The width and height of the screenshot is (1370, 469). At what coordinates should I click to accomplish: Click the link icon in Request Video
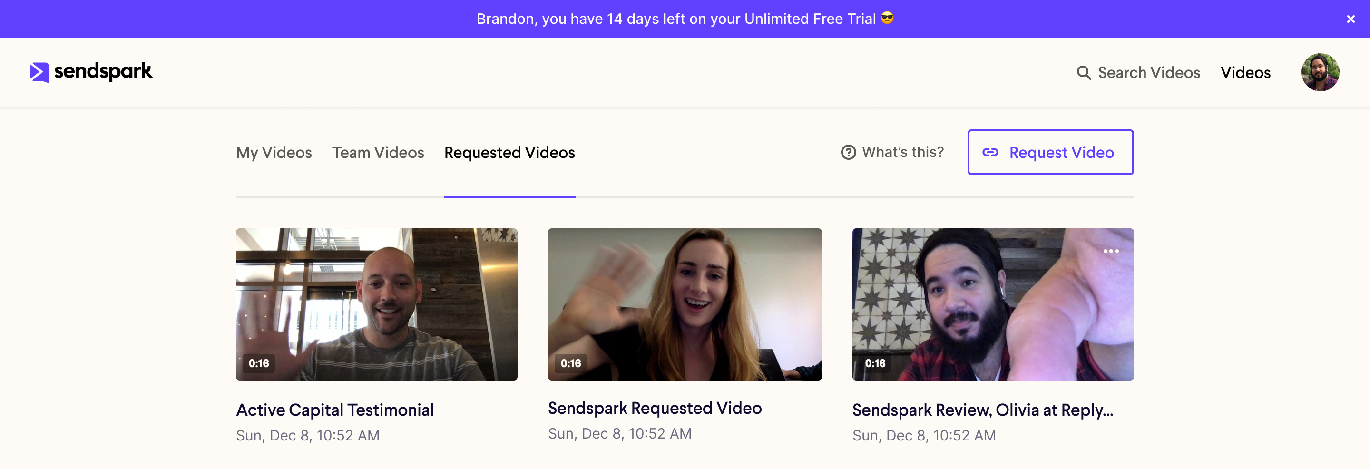(990, 153)
